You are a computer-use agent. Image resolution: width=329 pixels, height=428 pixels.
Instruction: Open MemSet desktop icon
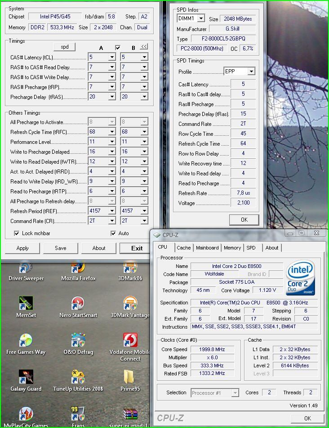click(26, 307)
